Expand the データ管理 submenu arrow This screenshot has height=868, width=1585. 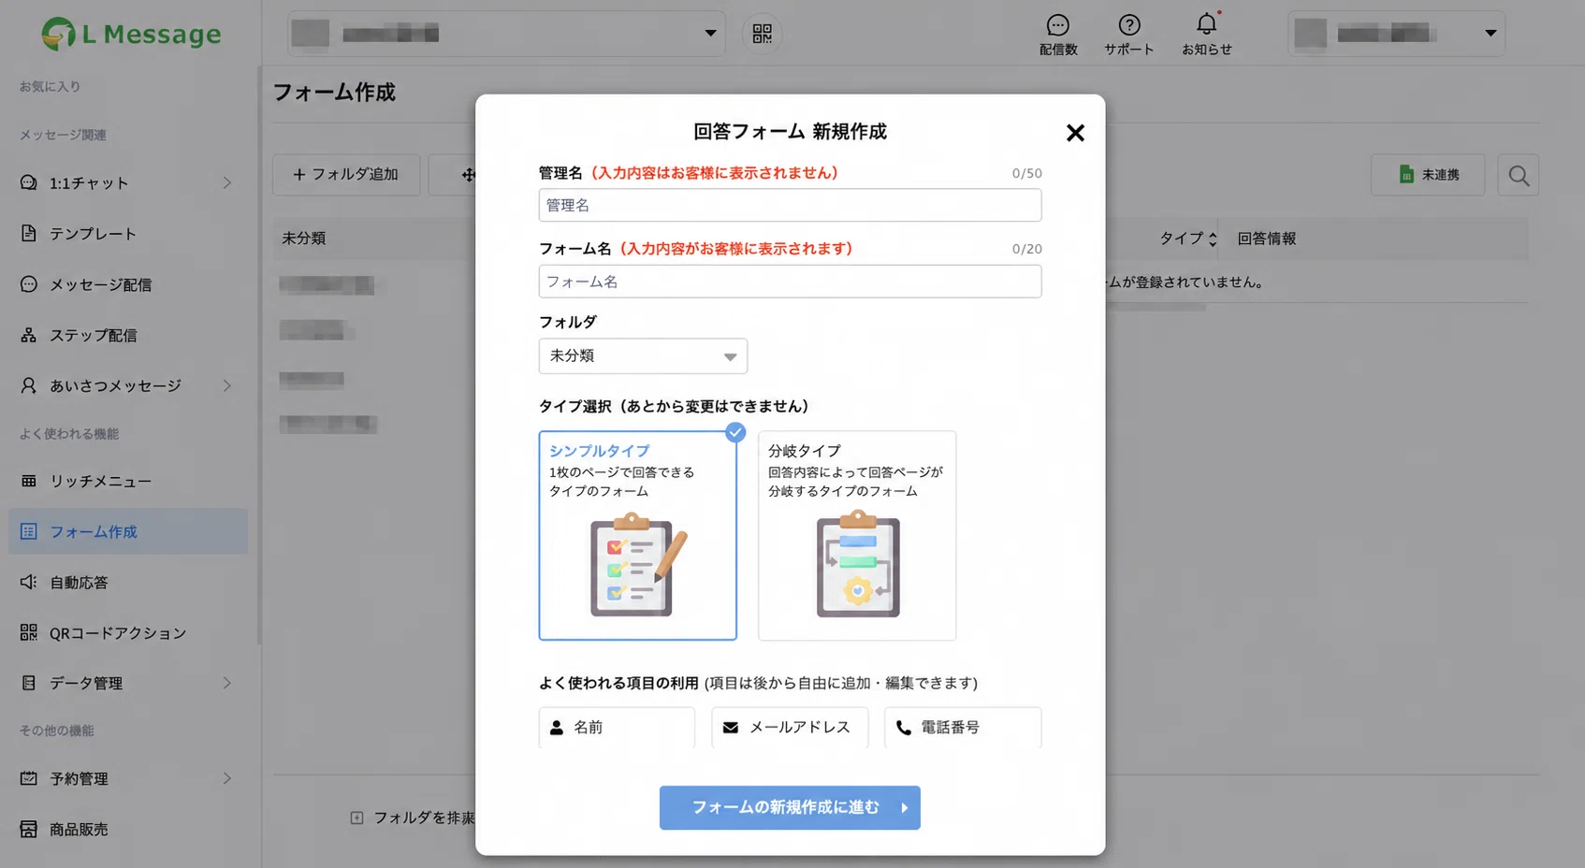pos(226,683)
